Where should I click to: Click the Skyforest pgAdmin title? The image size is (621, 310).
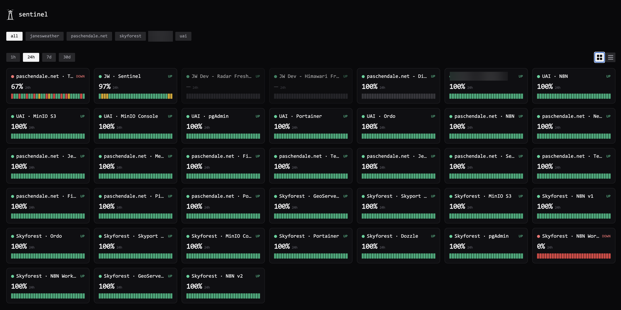tap(481, 236)
